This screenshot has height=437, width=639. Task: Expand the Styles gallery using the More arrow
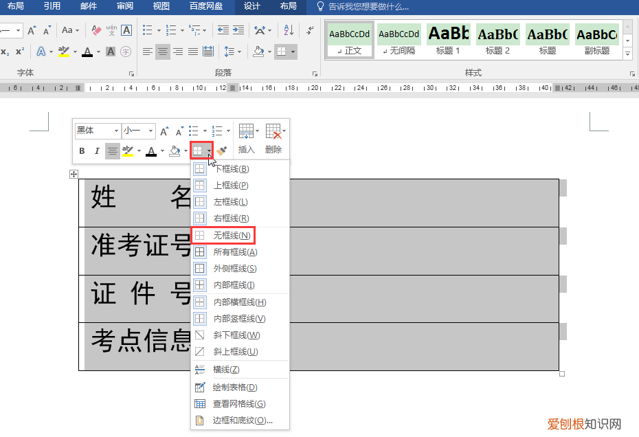pyautogui.click(x=627, y=53)
